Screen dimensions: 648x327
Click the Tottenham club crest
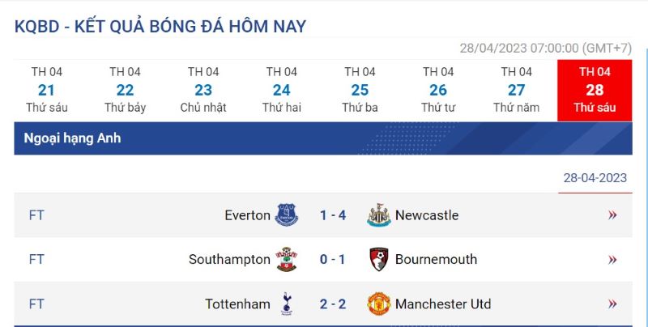click(x=286, y=304)
